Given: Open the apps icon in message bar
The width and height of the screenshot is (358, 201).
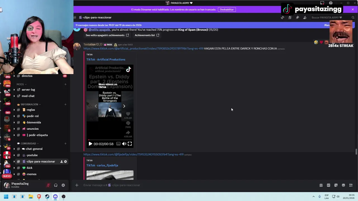Looking at the screenshot, I should tap(351, 185).
